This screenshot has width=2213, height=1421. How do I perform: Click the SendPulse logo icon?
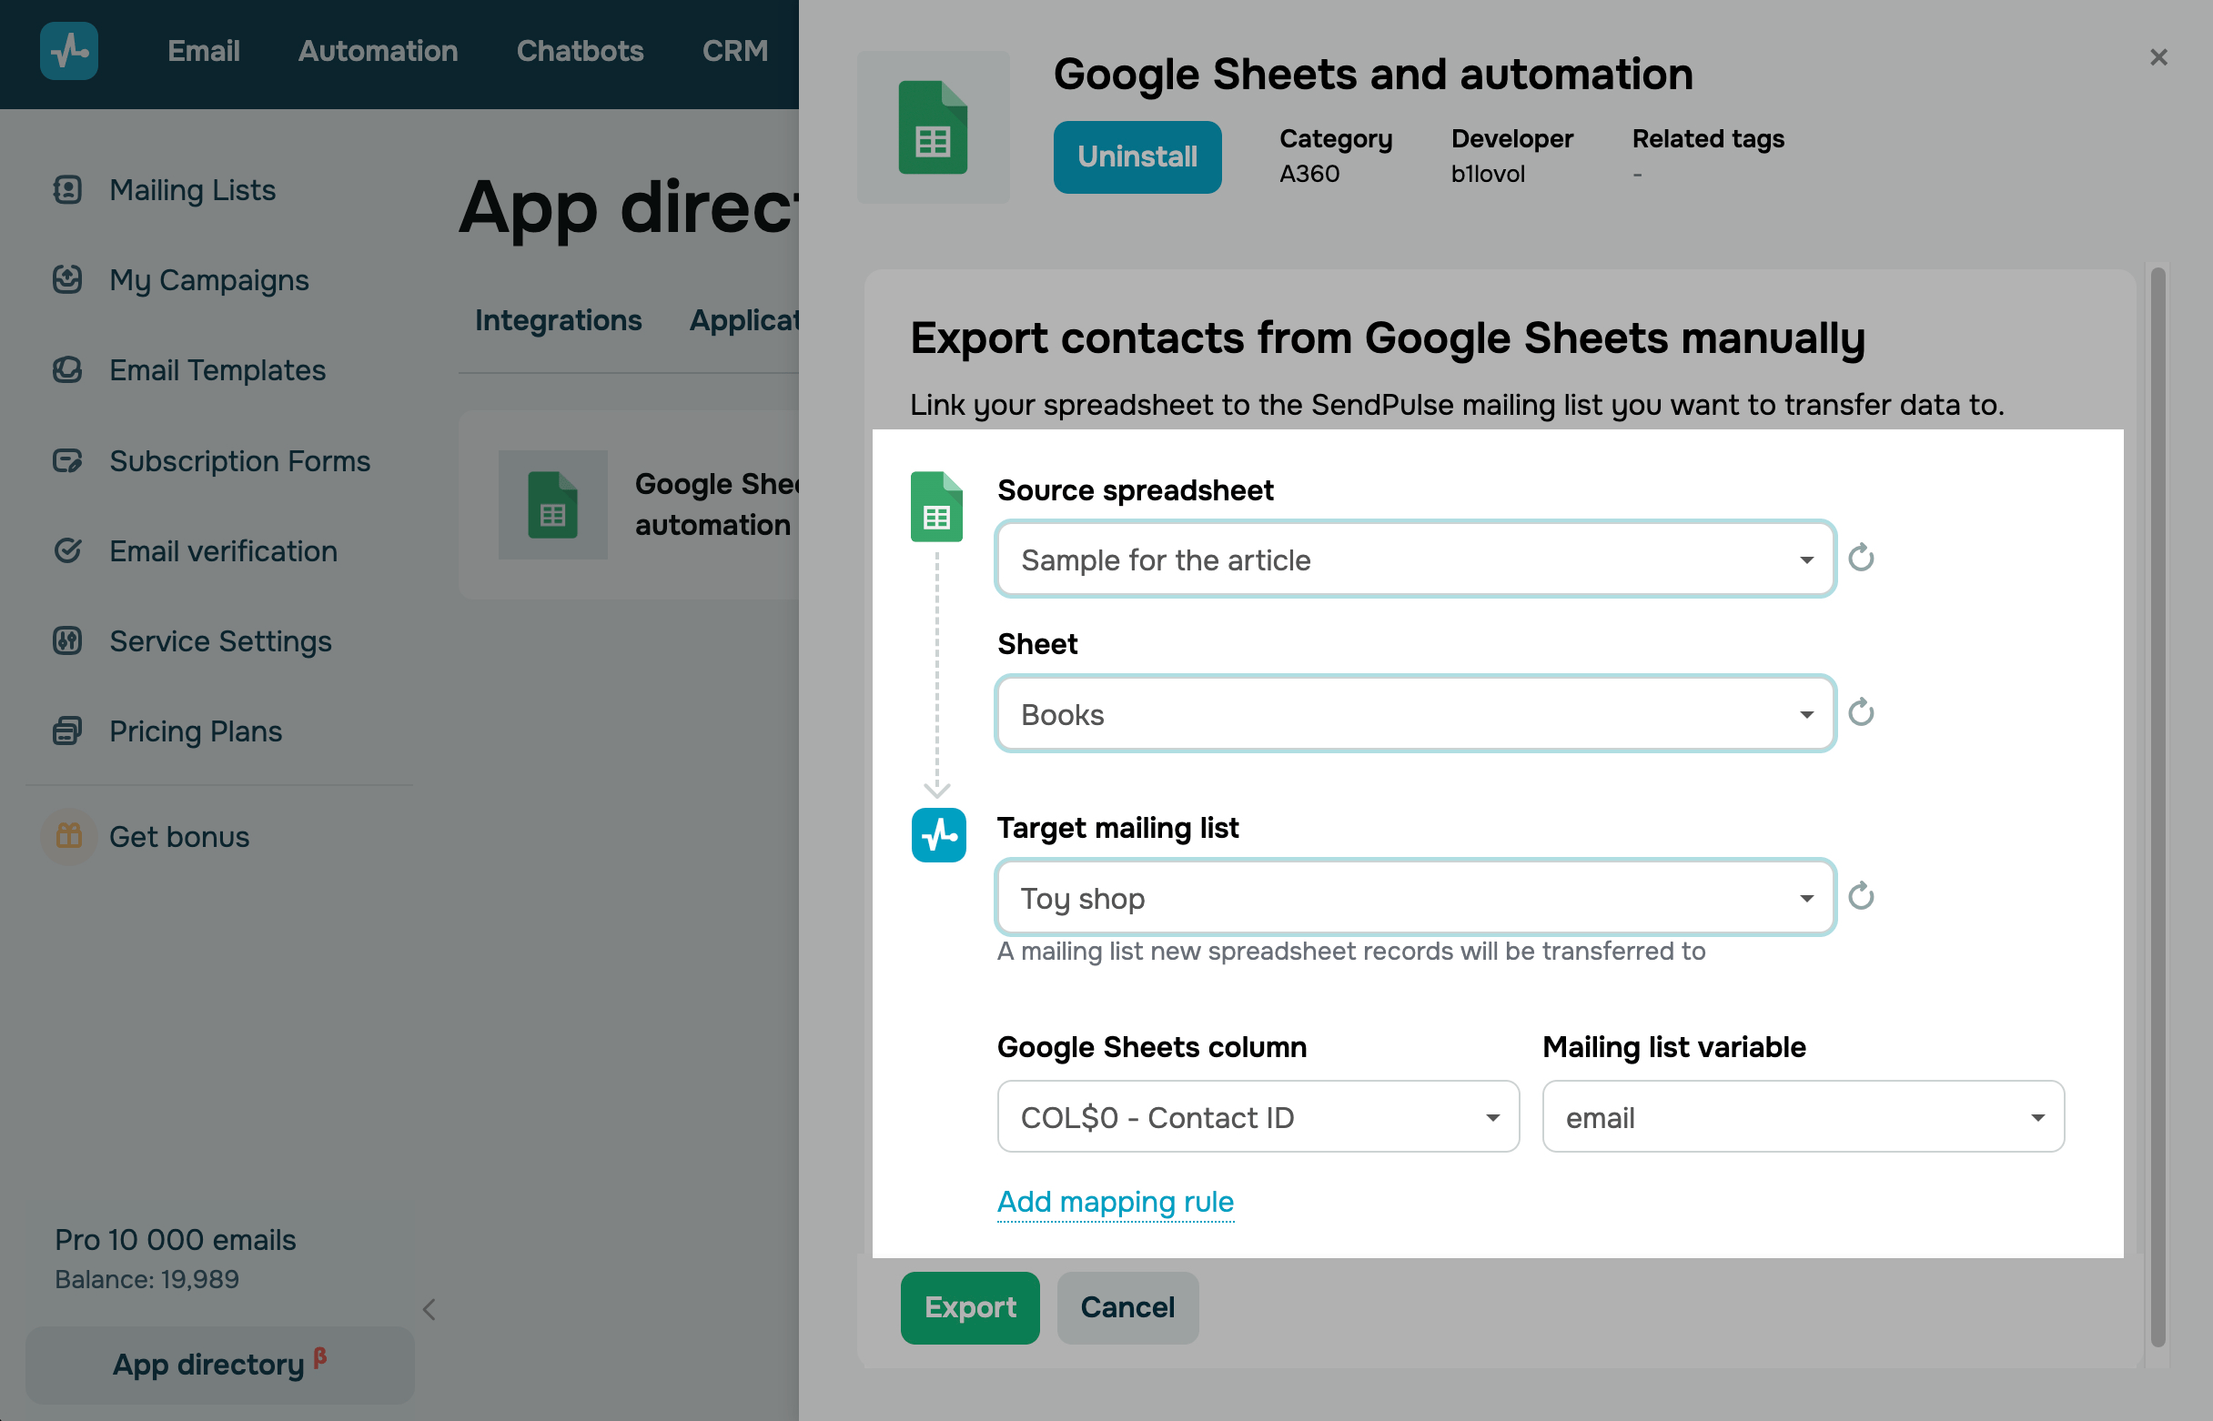(x=69, y=51)
